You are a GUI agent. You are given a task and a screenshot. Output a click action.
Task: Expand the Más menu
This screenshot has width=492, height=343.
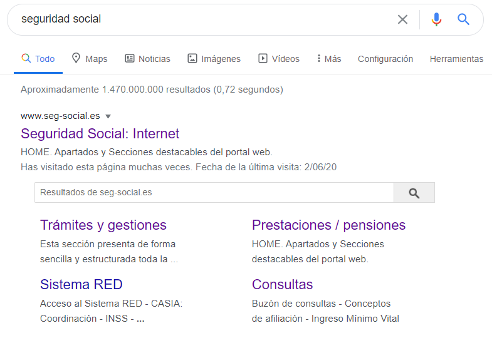(x=329, y=59)
